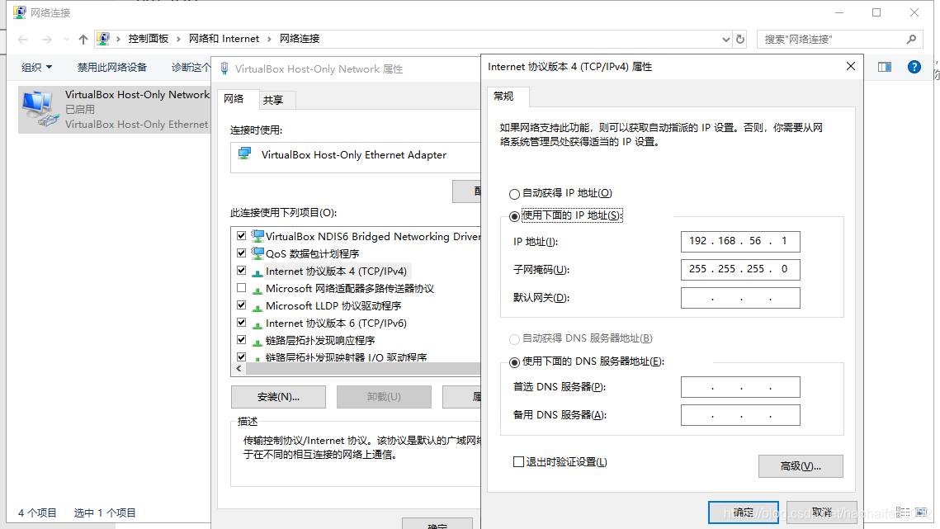Click the 4 个项目 status bar text
Image resolution: width=940 pixels, height=529 pixels.
37,512
